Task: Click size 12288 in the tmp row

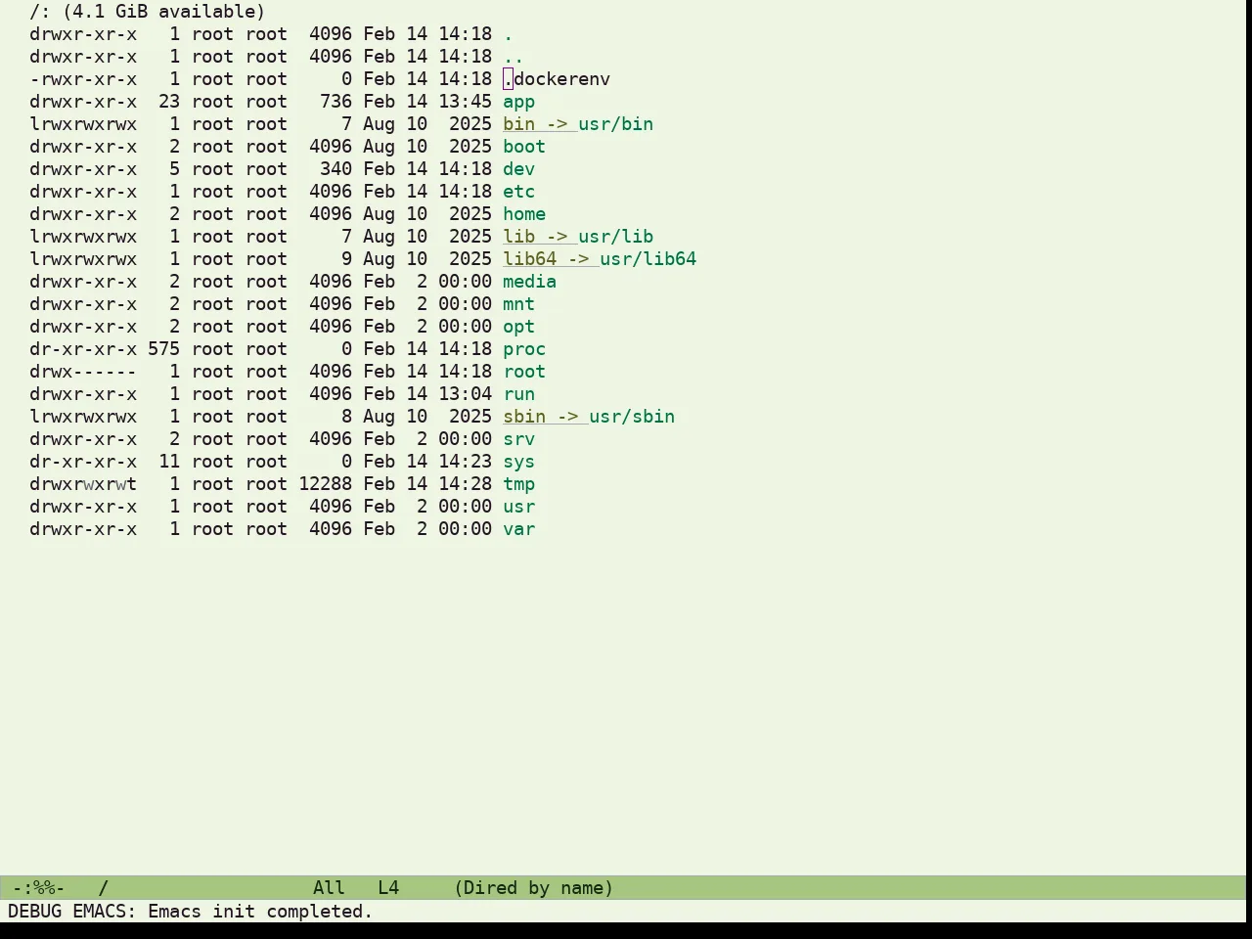Action: (325, 484)
